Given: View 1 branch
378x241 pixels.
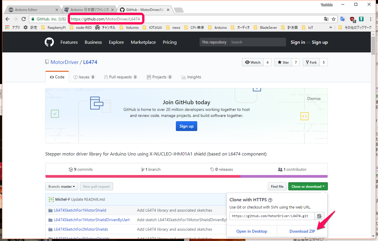Looking at the screenshot, I should (151, 169).
